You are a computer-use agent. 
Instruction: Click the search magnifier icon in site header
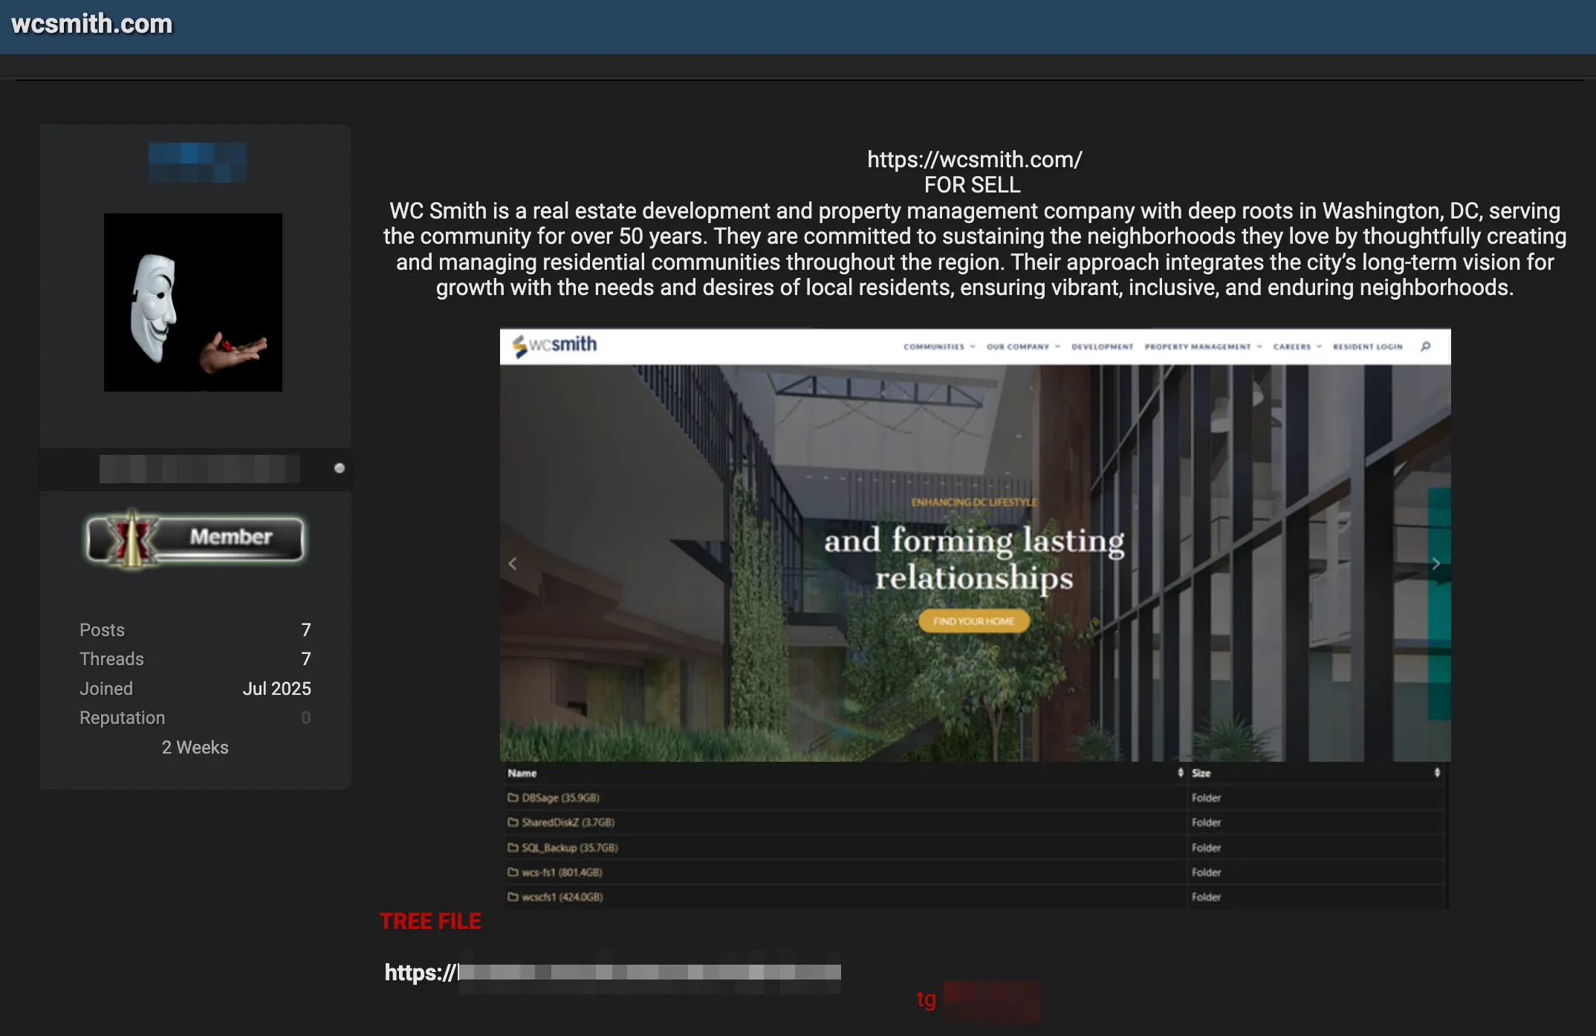tap(1425, 346)
